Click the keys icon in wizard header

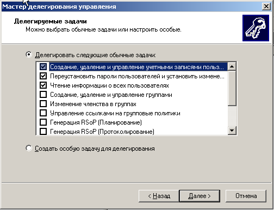point(256,28)
